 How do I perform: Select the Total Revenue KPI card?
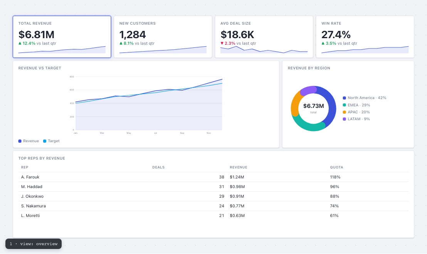tap(62, 37)
